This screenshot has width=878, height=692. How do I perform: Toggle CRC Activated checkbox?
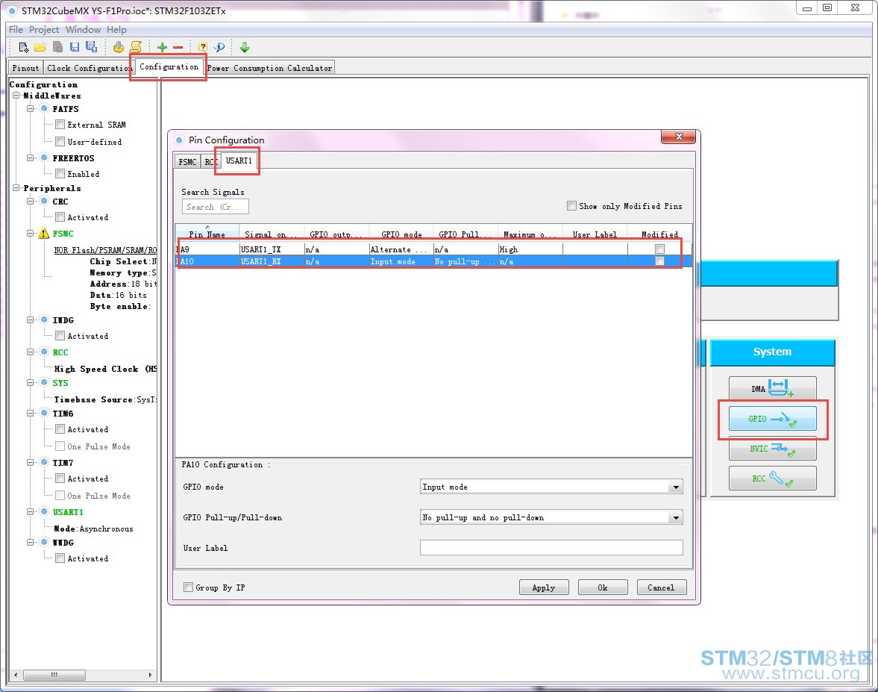tap(60, 216)
